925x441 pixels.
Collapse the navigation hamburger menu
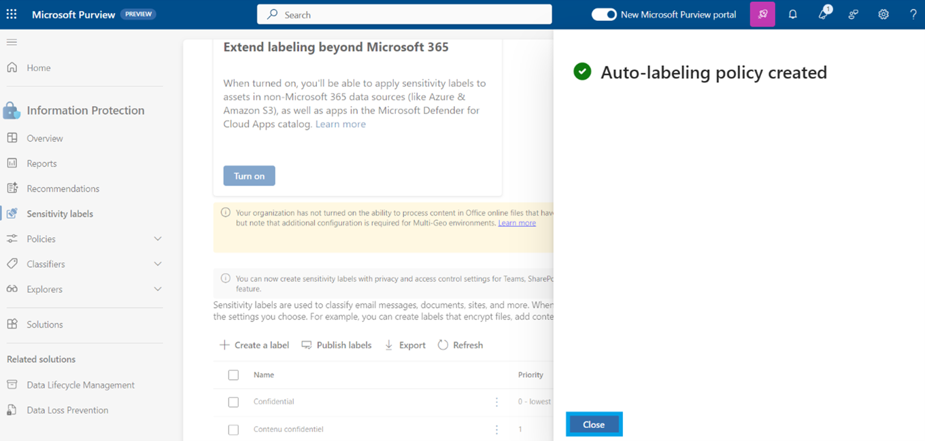pyautogui.click(x=12, y=42)
